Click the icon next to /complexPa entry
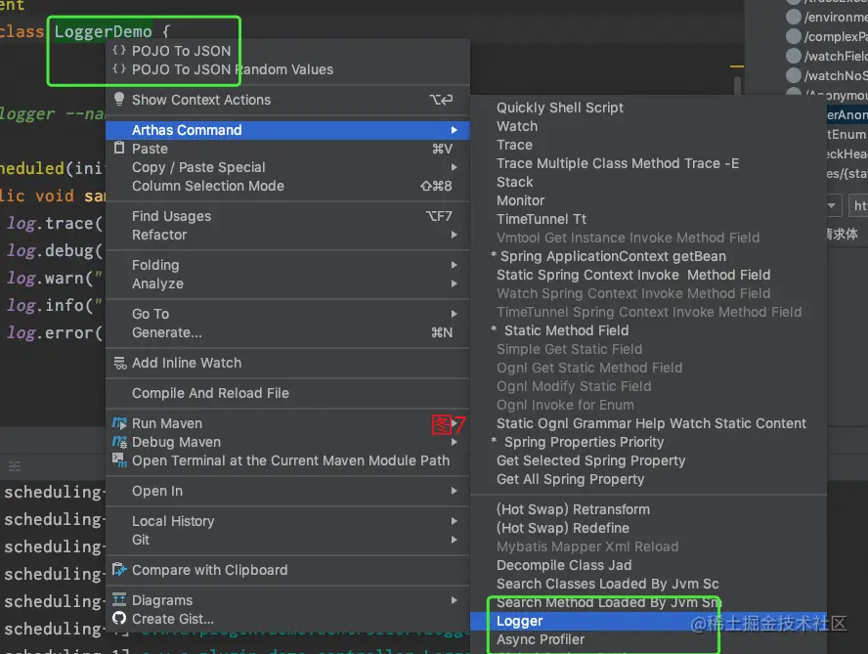 794,36
